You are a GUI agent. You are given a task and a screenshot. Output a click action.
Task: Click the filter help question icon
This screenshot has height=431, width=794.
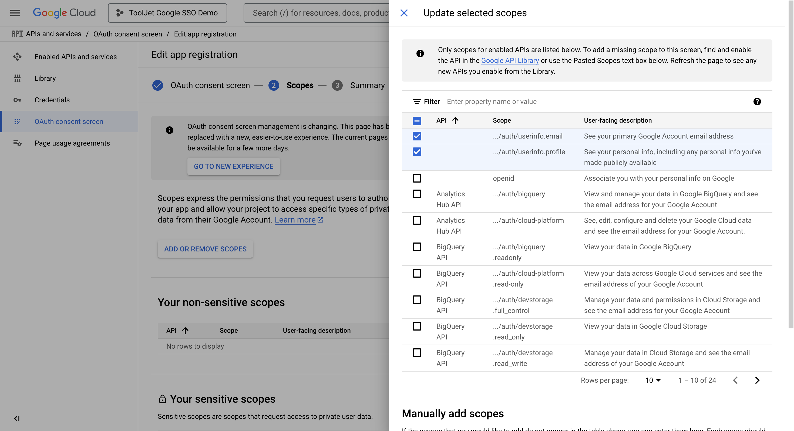[757, 102]
